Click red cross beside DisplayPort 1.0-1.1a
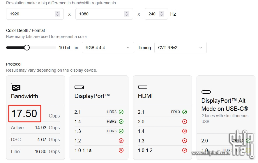Viewport: 258px width, 163px height. [x=121, y=150]
